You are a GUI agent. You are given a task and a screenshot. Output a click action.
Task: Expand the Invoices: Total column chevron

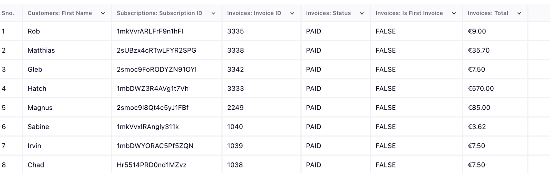point(519,13)
